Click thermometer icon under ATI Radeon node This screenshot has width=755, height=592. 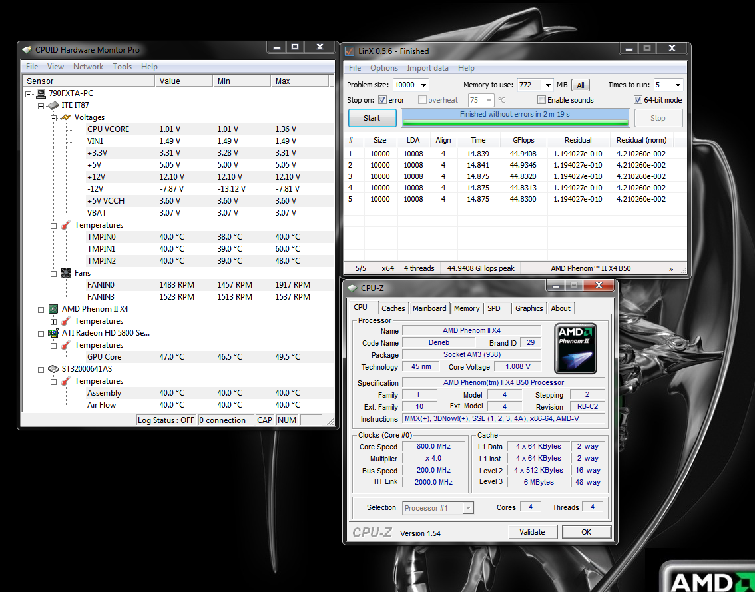click(x=66, y=345)
